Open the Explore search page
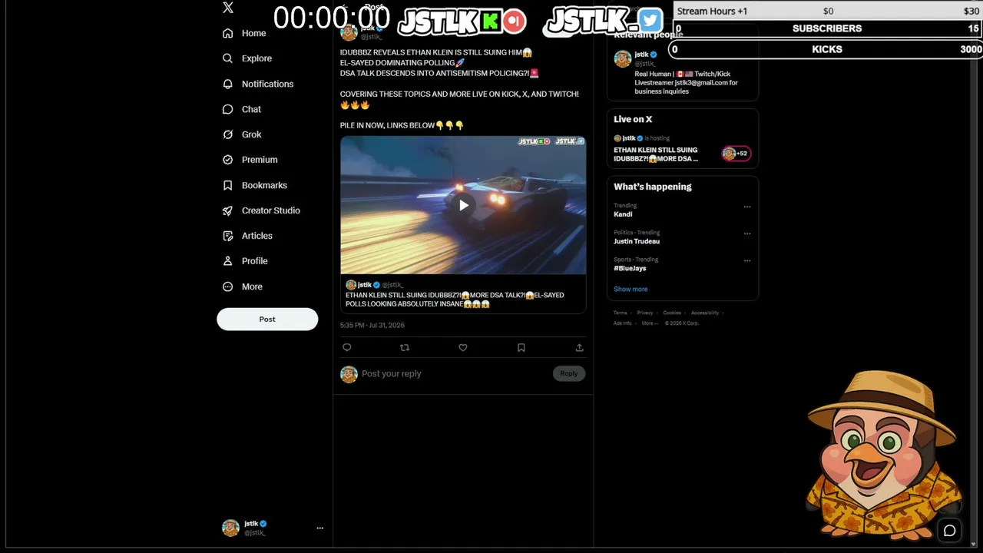983x553 pixels. point(247,58)
